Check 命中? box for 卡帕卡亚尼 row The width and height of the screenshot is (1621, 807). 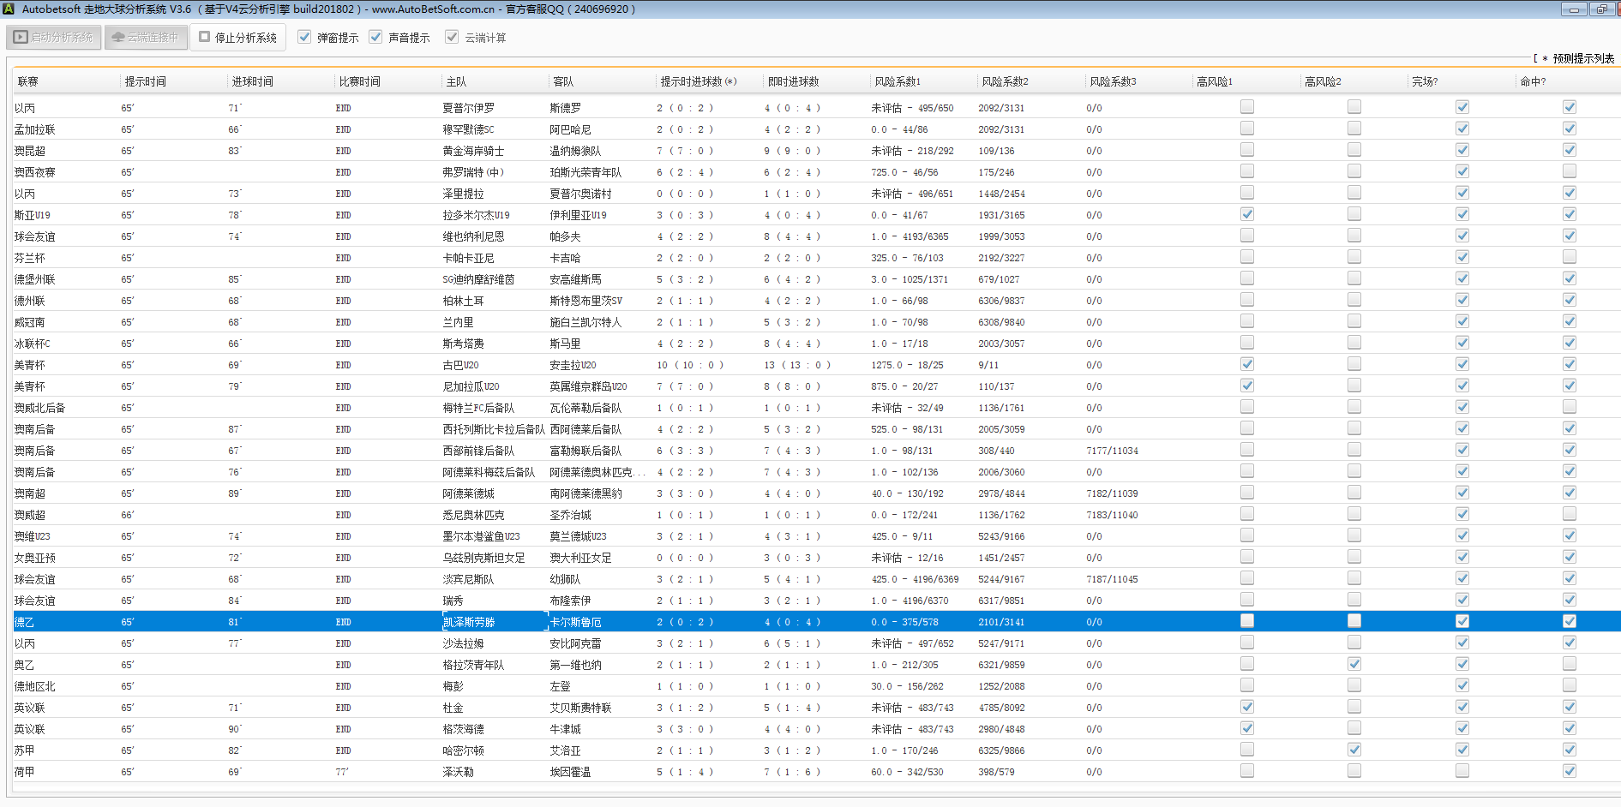click(x=1570, y=257)
